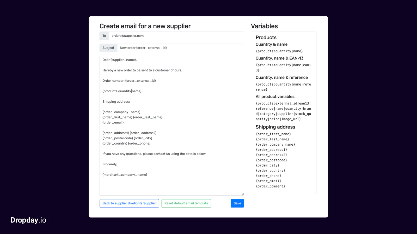The image size is (417, 234).
Task: Click inside the email body textarea
Action: tap(172, 126)
